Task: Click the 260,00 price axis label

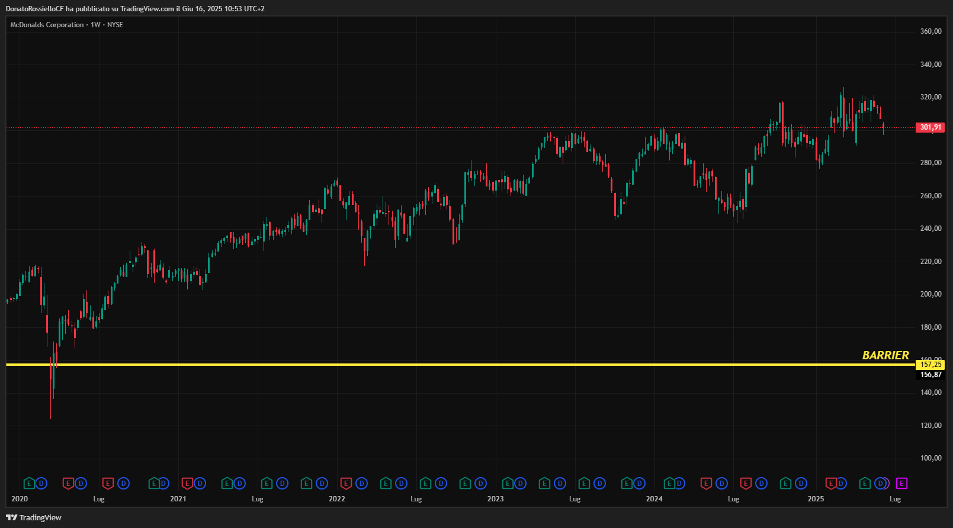Action: (x=931, y=196)
